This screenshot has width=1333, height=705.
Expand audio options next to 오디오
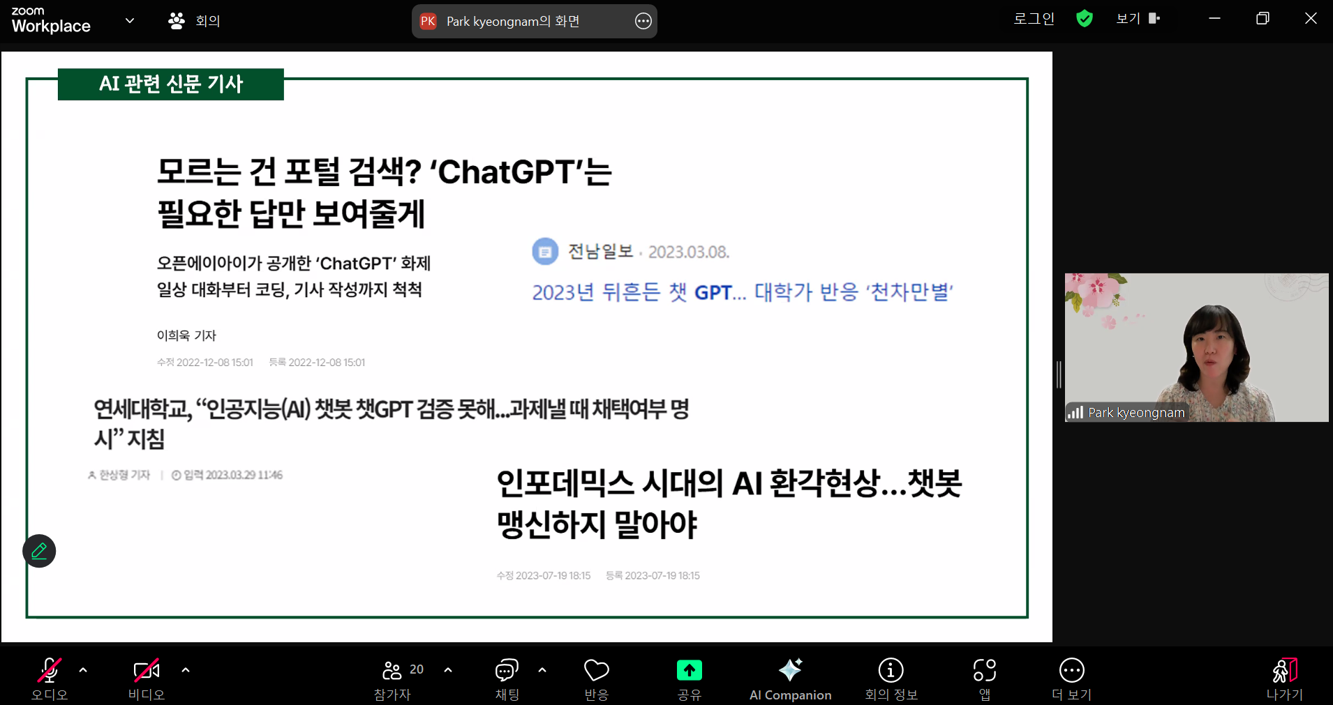[83, 670]
